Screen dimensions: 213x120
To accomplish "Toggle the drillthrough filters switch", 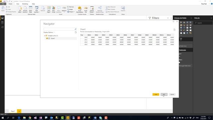I will [179, 62].
